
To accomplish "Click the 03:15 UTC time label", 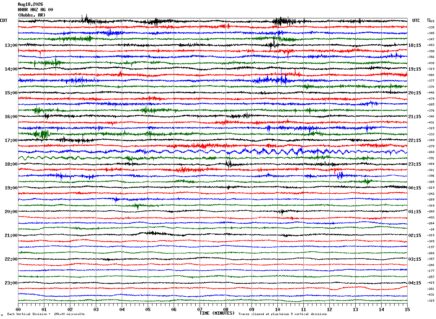I will (x=415, y=259).
